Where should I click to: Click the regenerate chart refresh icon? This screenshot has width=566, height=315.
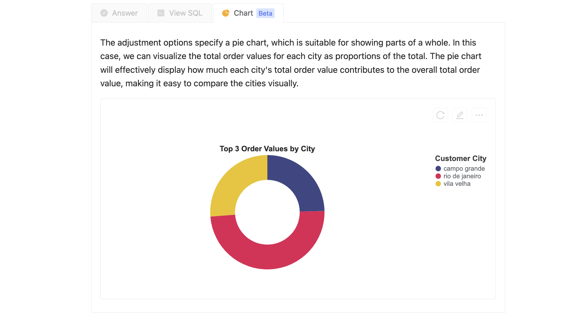[x=440, y=115]
